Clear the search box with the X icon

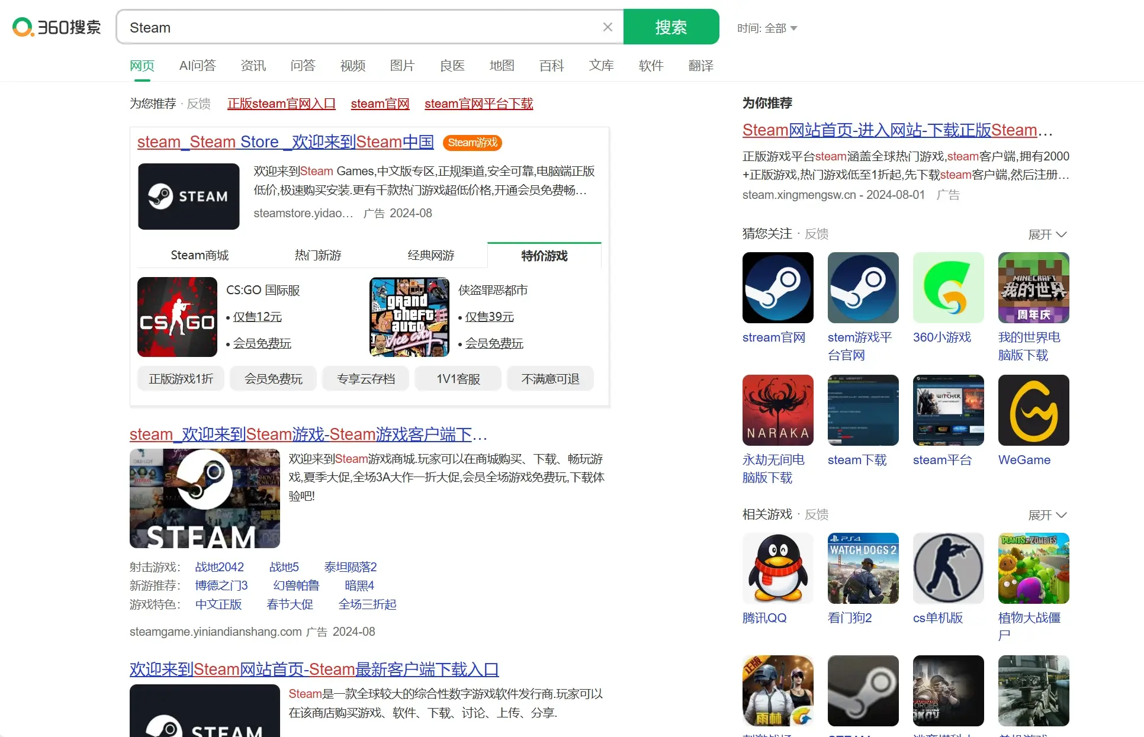(608, 27)
